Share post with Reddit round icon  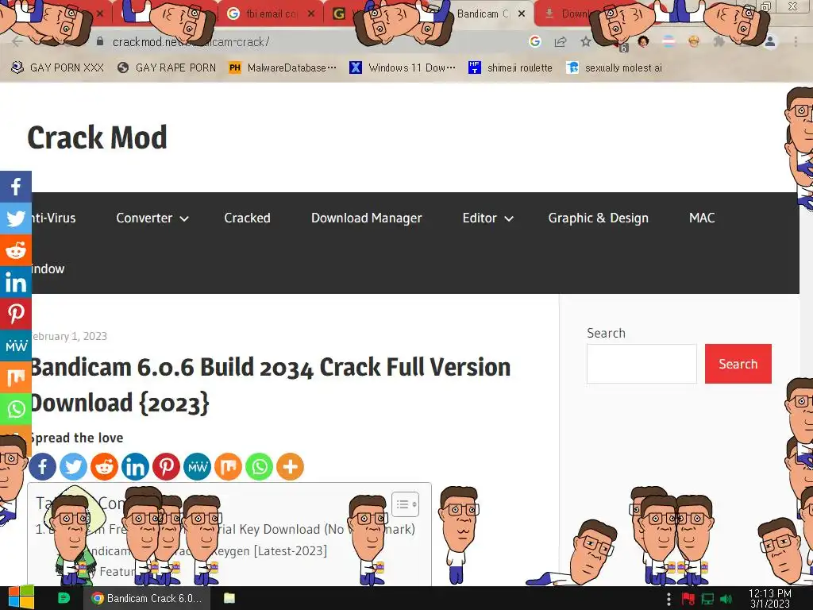point(104,467)
